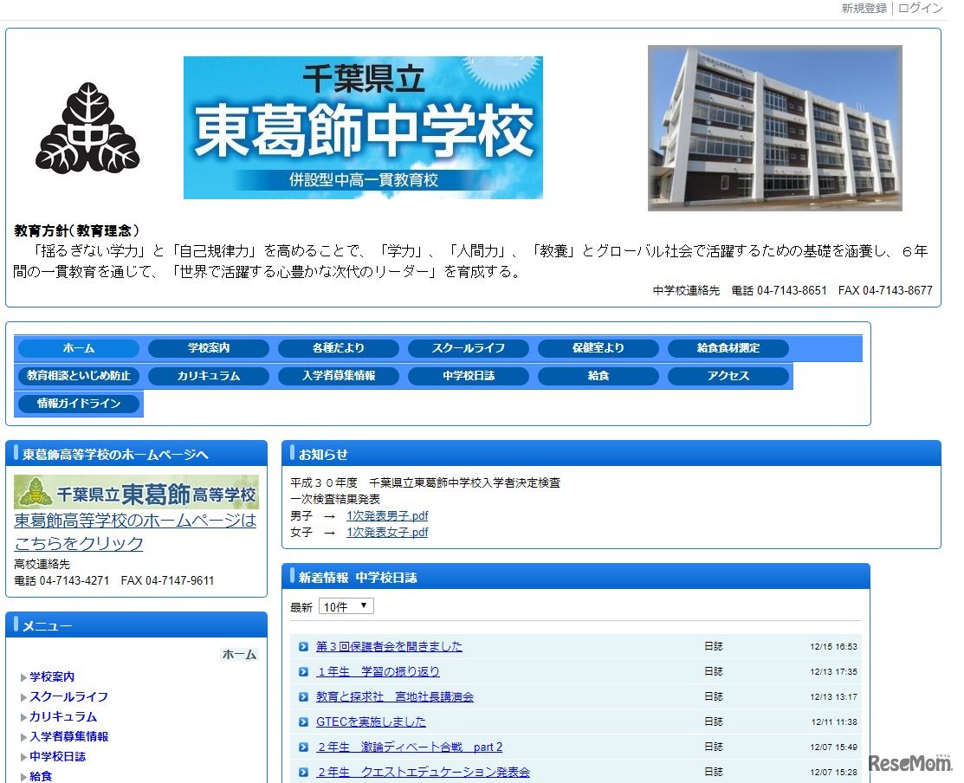Click the 東葛飾高等学校のホームページへ panel header
Screen dimensions: 964x783
click(137, 454)
